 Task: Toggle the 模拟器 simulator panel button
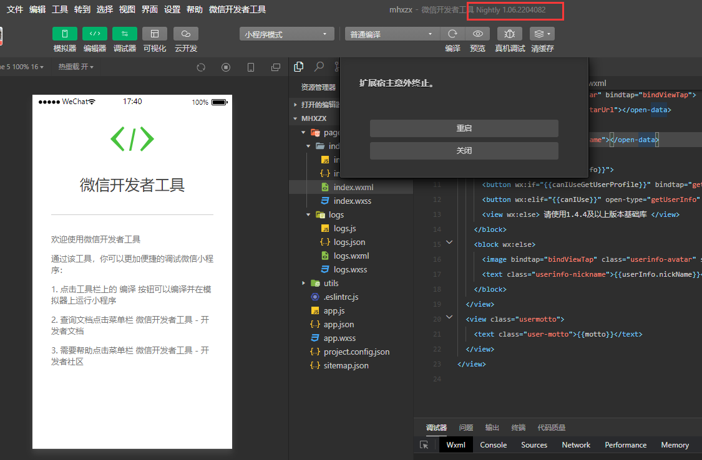(x=65, y=34)
